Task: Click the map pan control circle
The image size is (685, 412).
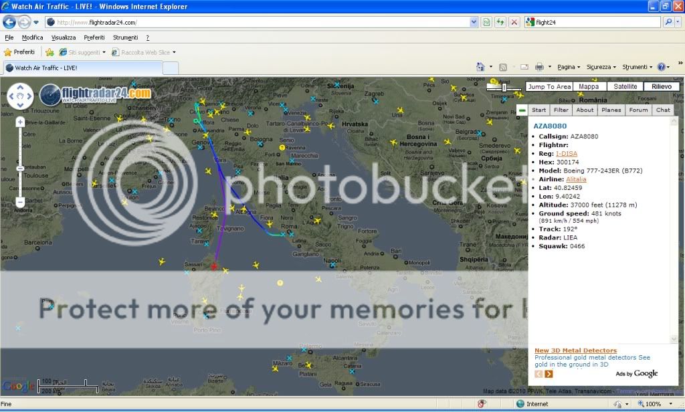Action: [x=20, y=96]
